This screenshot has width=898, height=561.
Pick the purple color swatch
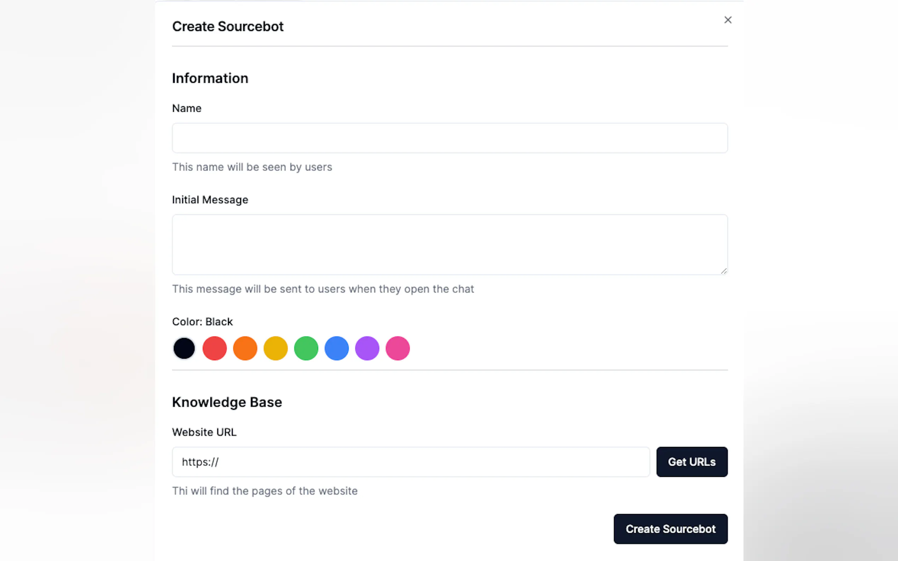coord(367,348)
